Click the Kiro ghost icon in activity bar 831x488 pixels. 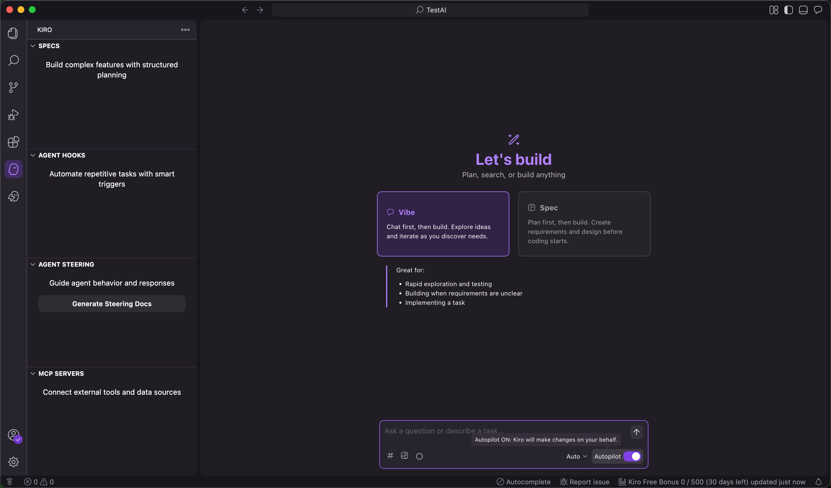(13, 169)
